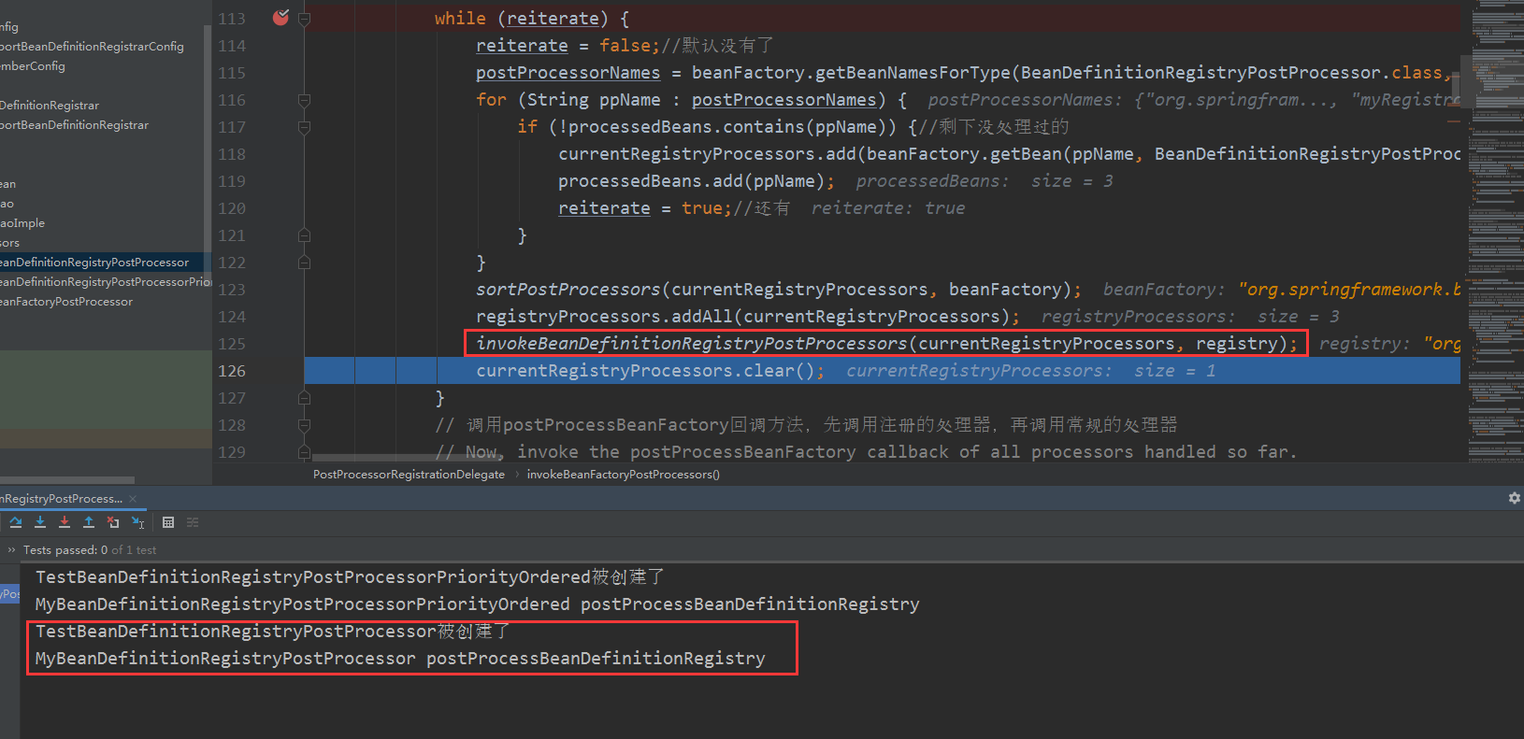
Task: Click the Trace Current Stream Chain icon
Action: point(193,522)
